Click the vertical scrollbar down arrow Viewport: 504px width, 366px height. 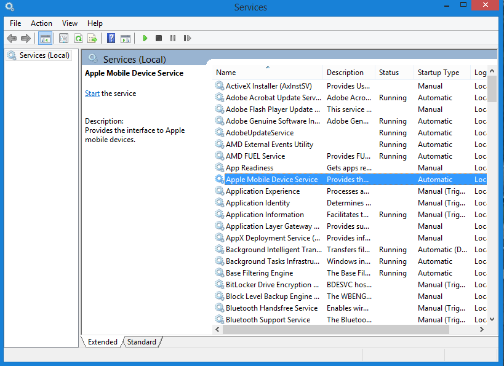[x=492, y=319]
